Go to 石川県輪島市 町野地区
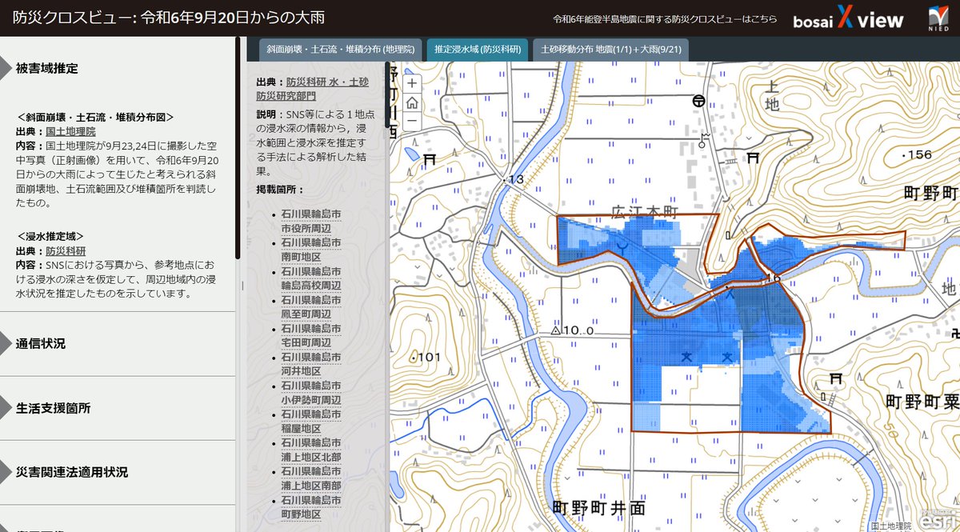960x532 pixels. pos(311,507)
